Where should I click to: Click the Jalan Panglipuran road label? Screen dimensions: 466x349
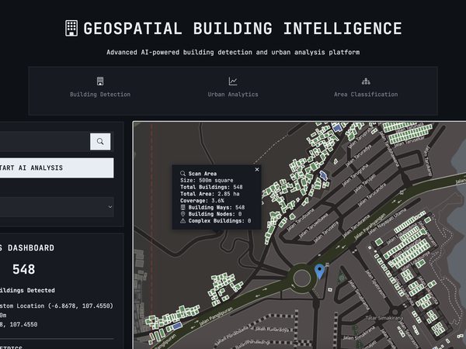point(216,317)
